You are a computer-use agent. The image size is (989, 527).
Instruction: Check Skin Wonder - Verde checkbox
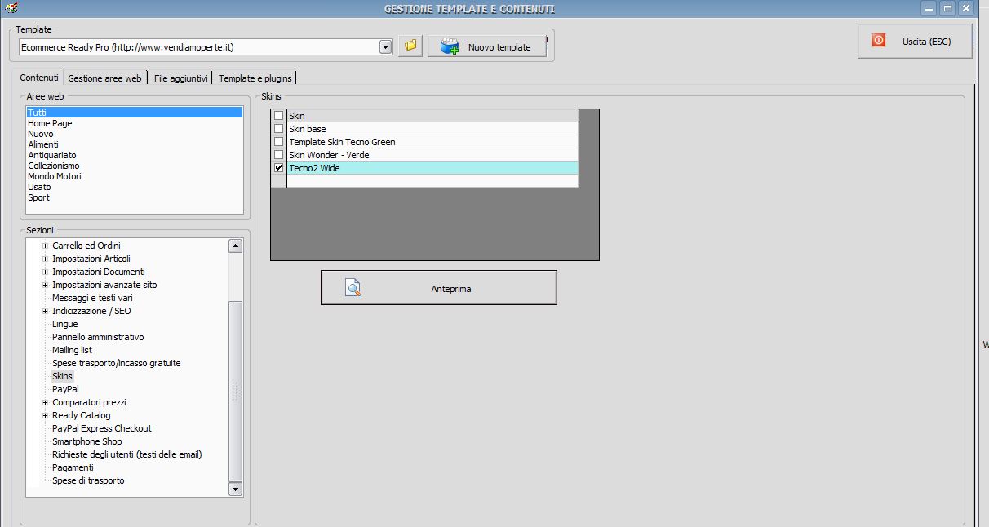pyautogui.click(x=279, y=155)
